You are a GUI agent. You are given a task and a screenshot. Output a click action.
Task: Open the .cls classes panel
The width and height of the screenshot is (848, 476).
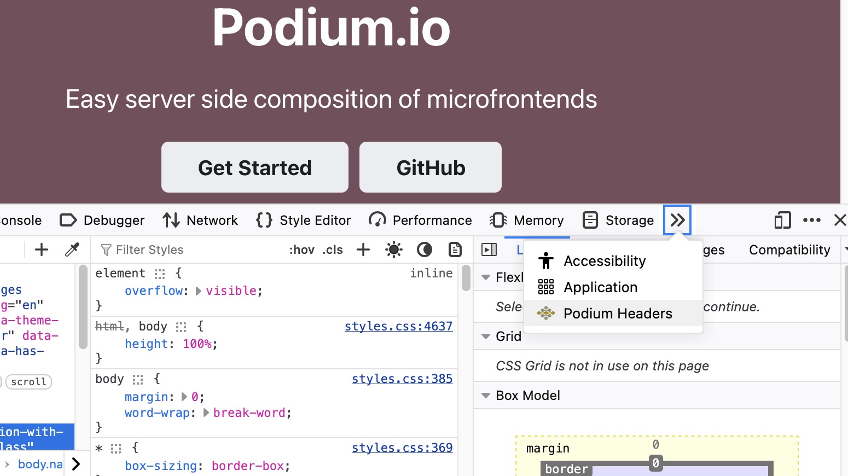click(333, 250)
